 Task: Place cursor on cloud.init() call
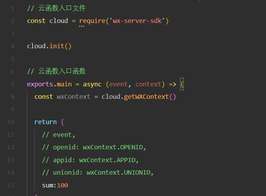pyautogui.click(x=49, y=46)
